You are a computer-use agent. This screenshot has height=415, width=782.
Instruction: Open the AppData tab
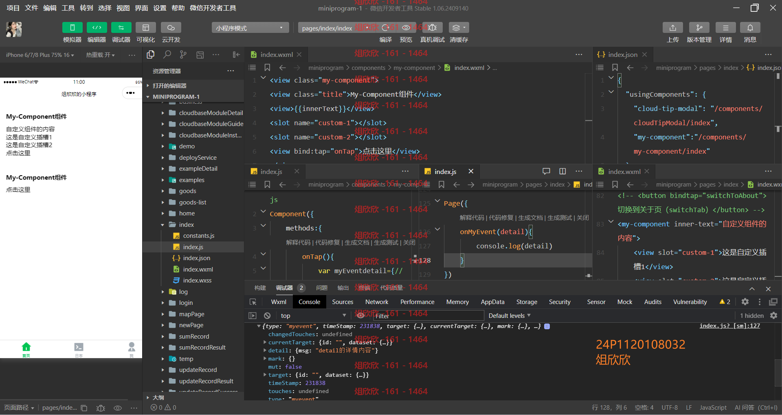point(492,302)
